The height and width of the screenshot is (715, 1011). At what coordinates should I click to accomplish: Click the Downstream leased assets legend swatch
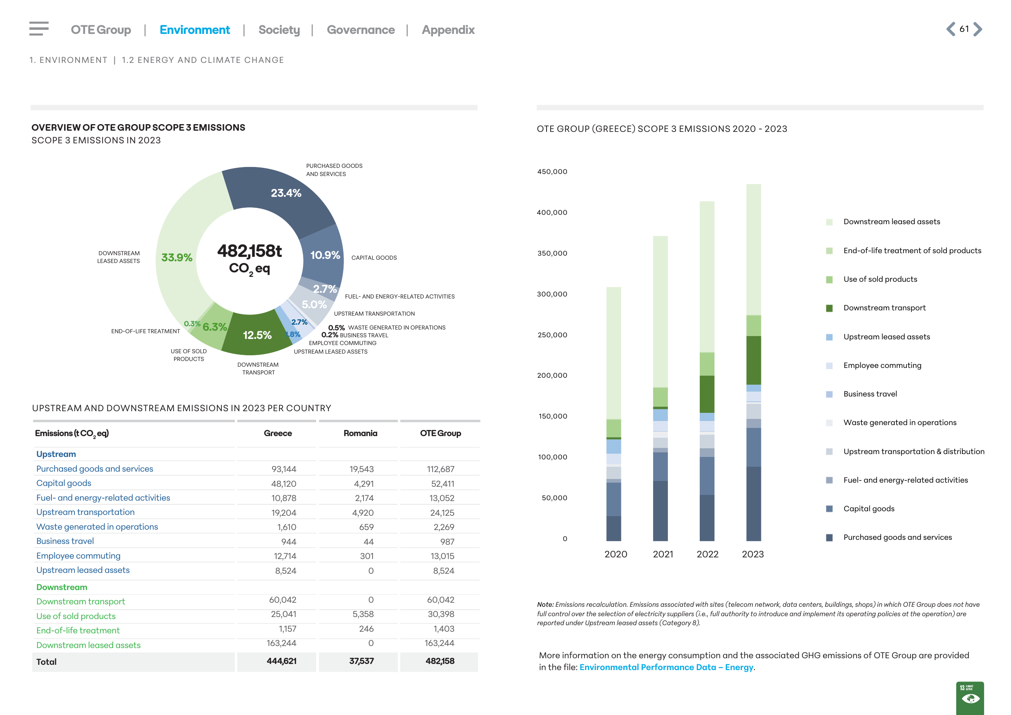[829, 222]
